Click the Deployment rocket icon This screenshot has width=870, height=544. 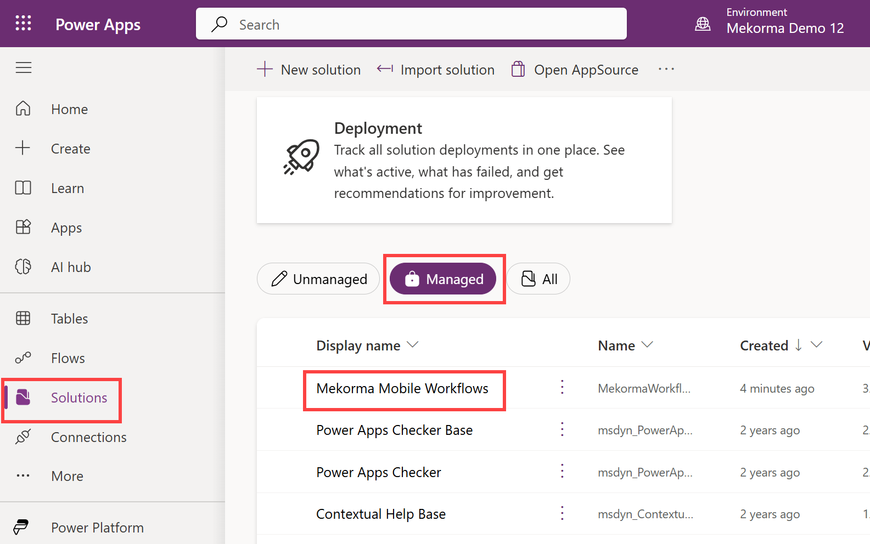(x=301, y=157)
